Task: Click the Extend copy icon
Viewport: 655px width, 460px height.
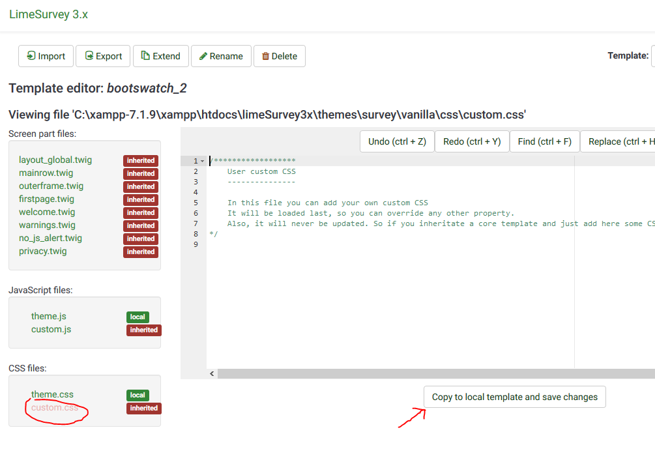Action: click(x=145, y=56)
